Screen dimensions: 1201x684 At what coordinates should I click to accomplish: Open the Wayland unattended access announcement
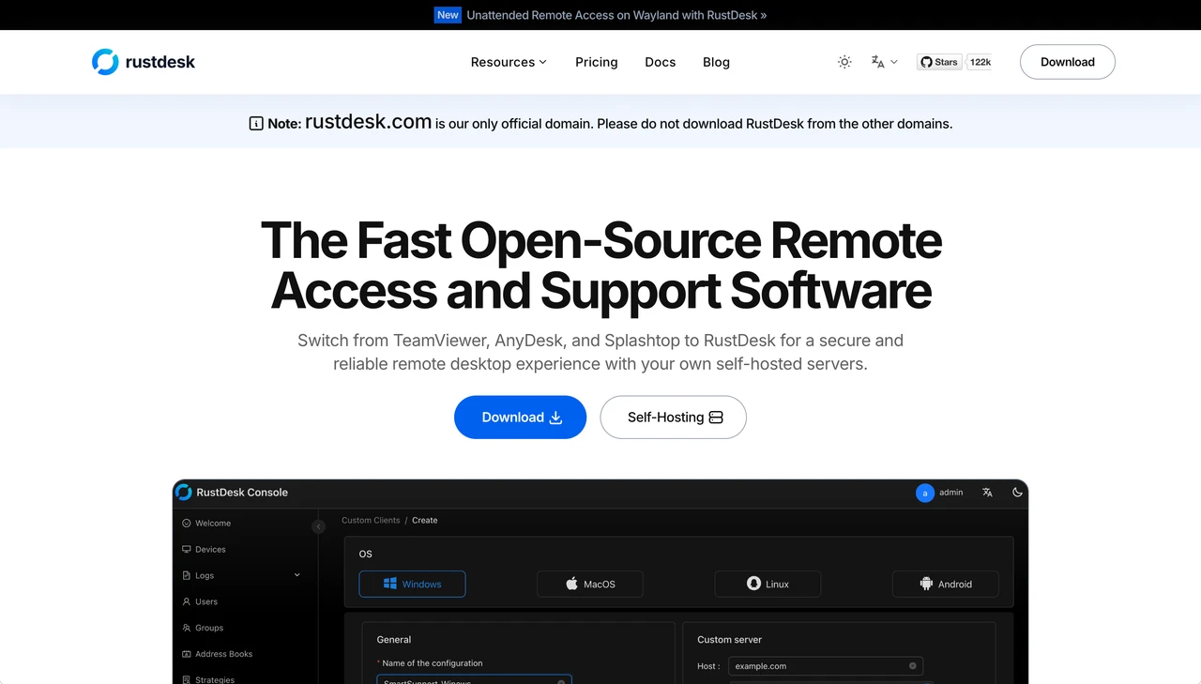(616, 15)
